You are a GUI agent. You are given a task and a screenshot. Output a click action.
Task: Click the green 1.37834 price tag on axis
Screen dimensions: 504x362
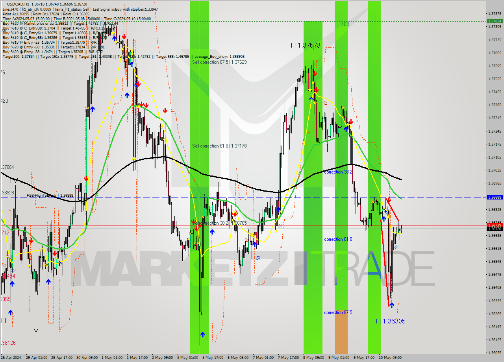tap(494, 21)
